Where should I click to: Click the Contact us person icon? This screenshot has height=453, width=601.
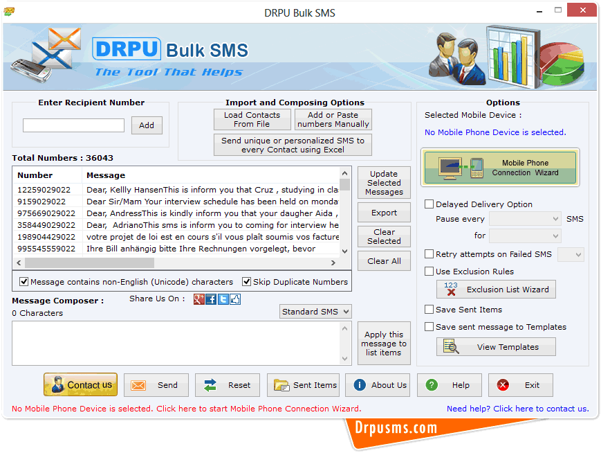point(58,384)
